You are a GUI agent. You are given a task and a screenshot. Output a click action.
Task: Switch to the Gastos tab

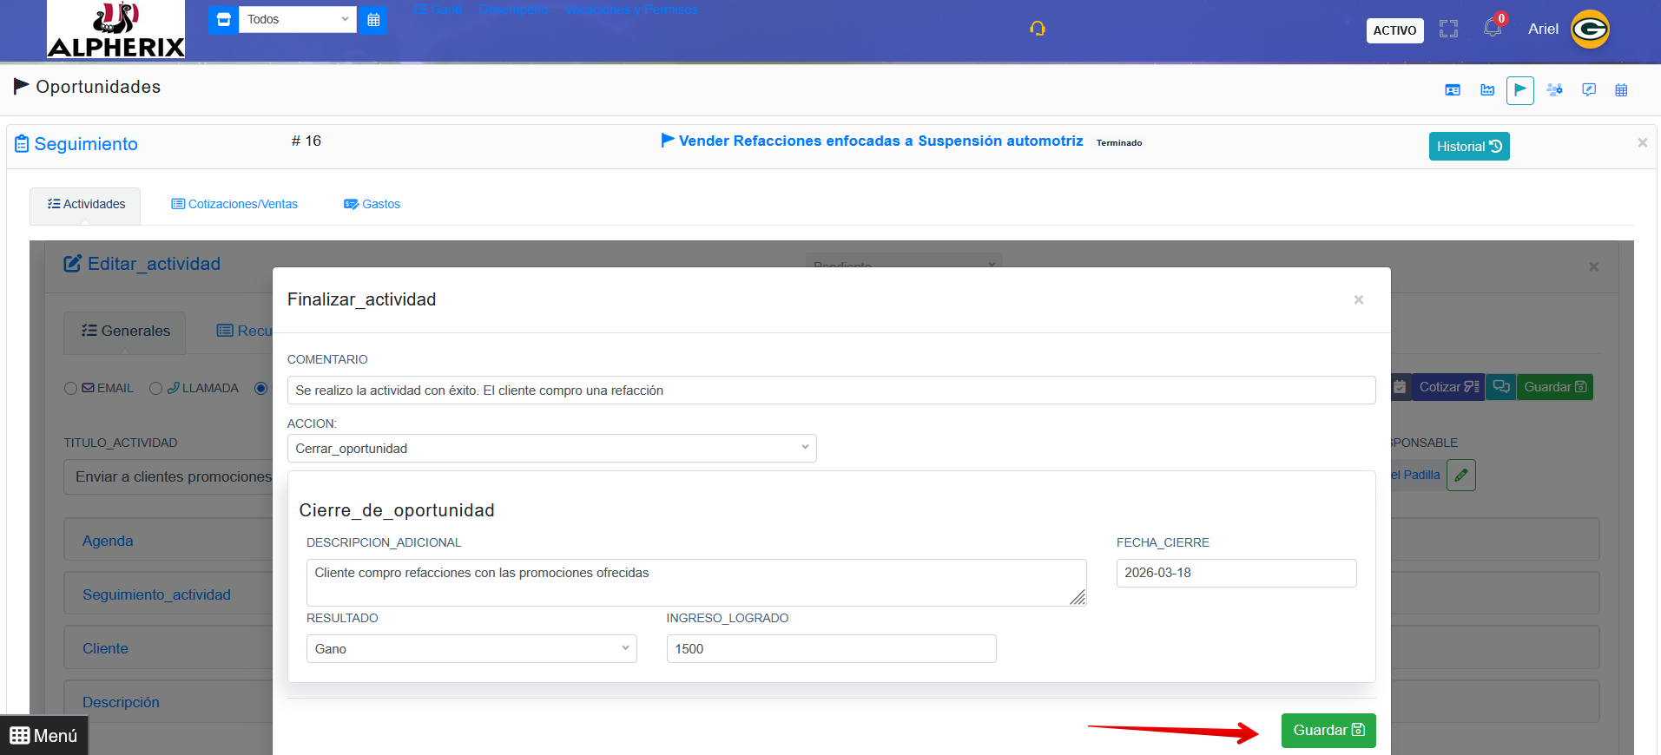tap(372, 204)
